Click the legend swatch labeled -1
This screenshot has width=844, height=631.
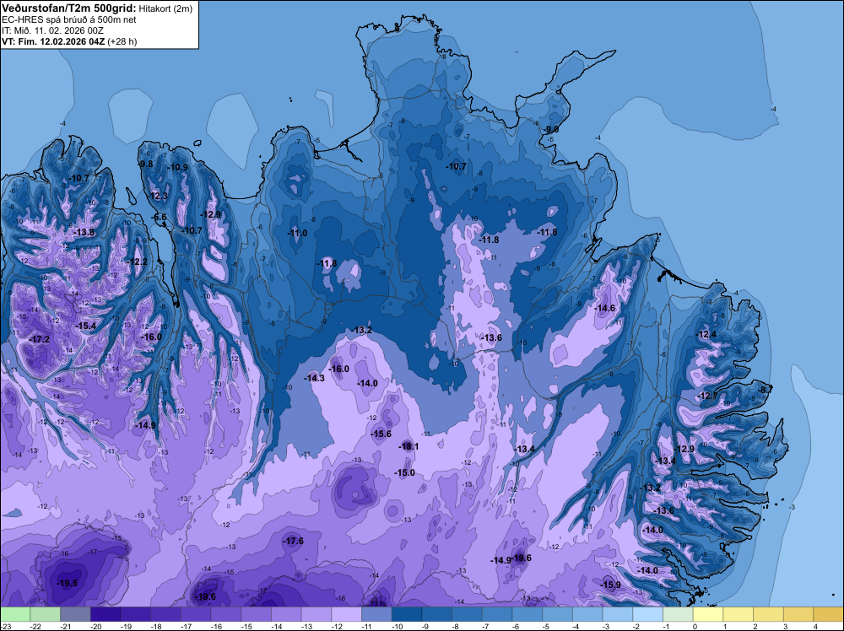[x=679, y=614]
